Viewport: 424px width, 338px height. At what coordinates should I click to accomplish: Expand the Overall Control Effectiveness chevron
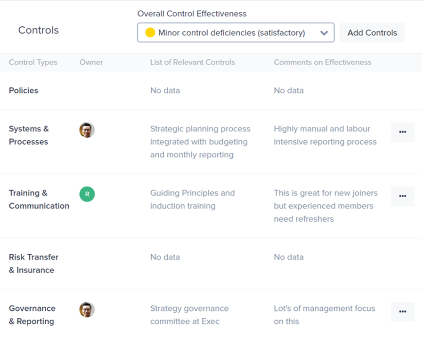click(324, 33)
